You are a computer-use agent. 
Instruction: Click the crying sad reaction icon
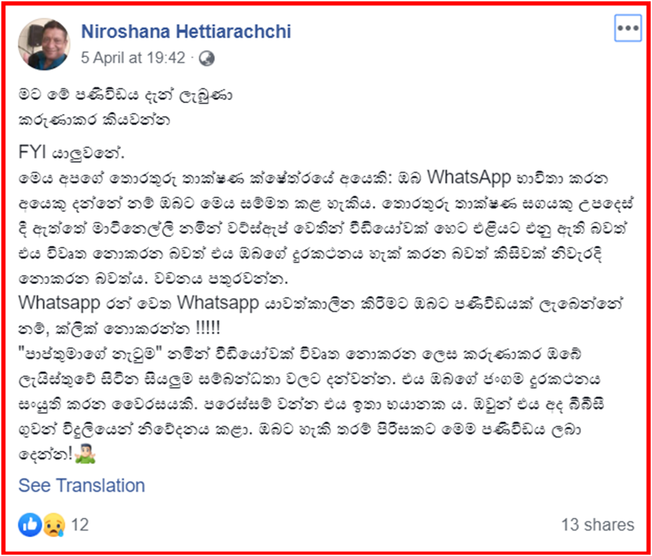coord(54,525)
